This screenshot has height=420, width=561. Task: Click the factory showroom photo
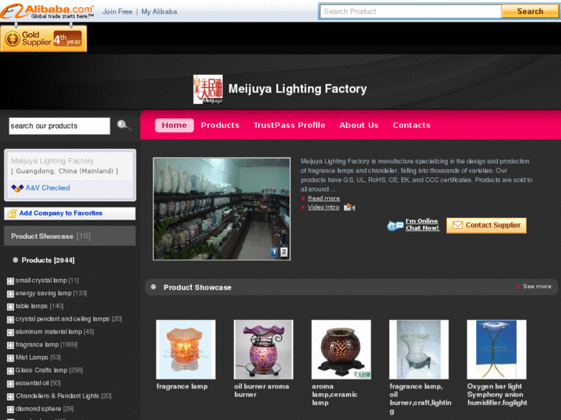point(221,209)
